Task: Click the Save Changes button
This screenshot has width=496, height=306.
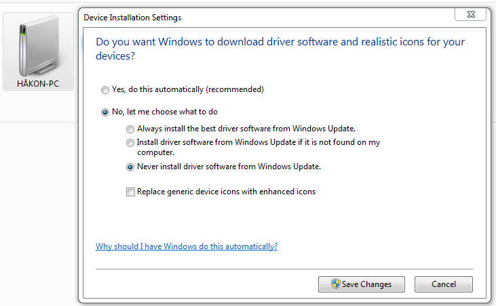Action: point(362,284)
